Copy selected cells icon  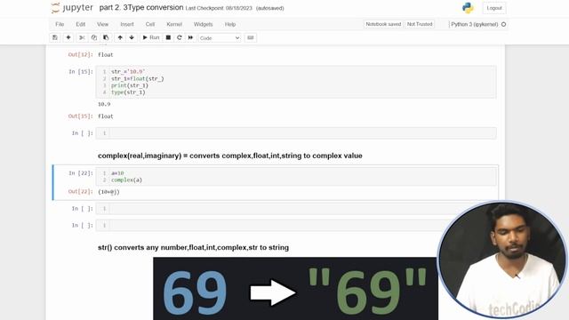click(94, 37)
